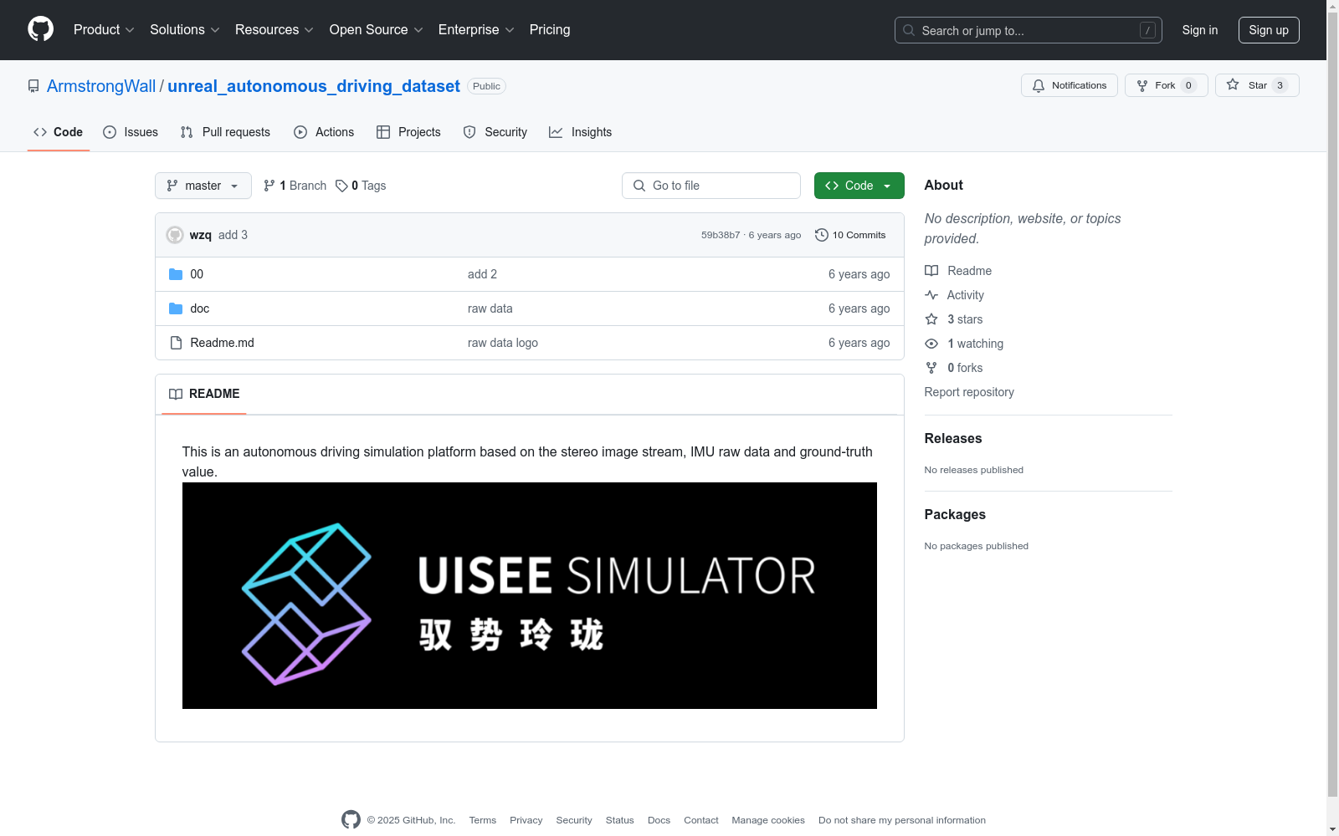Click the 1 watching link
Screen dimensions: 1339x836
[x=975, y=344]
